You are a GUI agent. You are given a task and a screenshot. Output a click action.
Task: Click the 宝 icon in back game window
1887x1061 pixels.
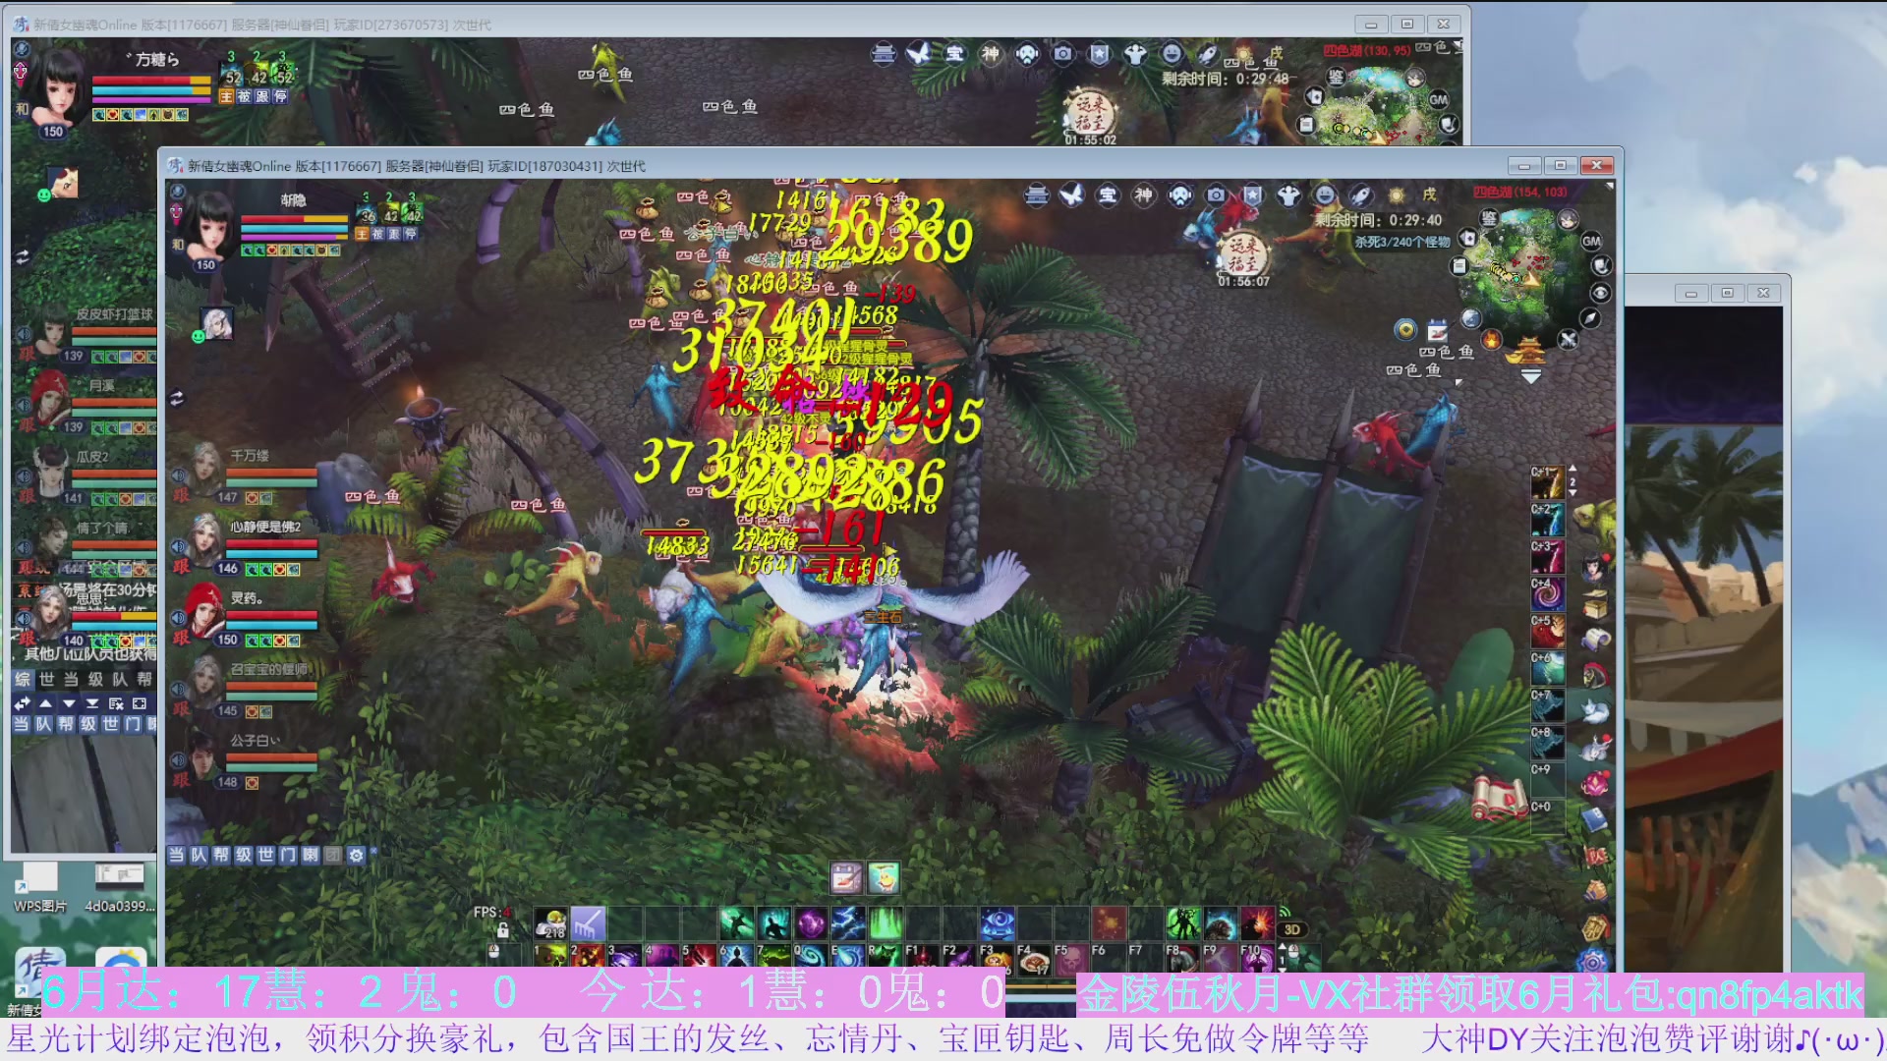955,54
